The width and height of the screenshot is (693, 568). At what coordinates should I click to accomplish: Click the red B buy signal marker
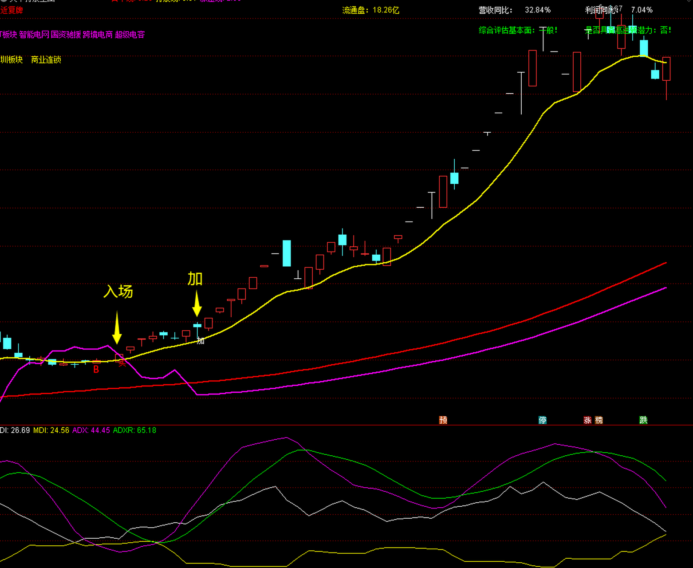[96, 369]
